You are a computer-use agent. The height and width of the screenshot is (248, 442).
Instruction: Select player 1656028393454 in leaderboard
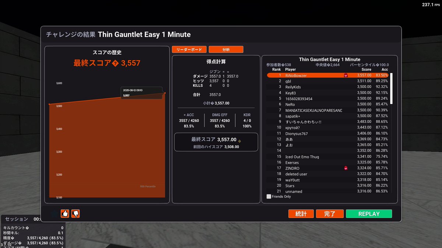tap(328, 99)
